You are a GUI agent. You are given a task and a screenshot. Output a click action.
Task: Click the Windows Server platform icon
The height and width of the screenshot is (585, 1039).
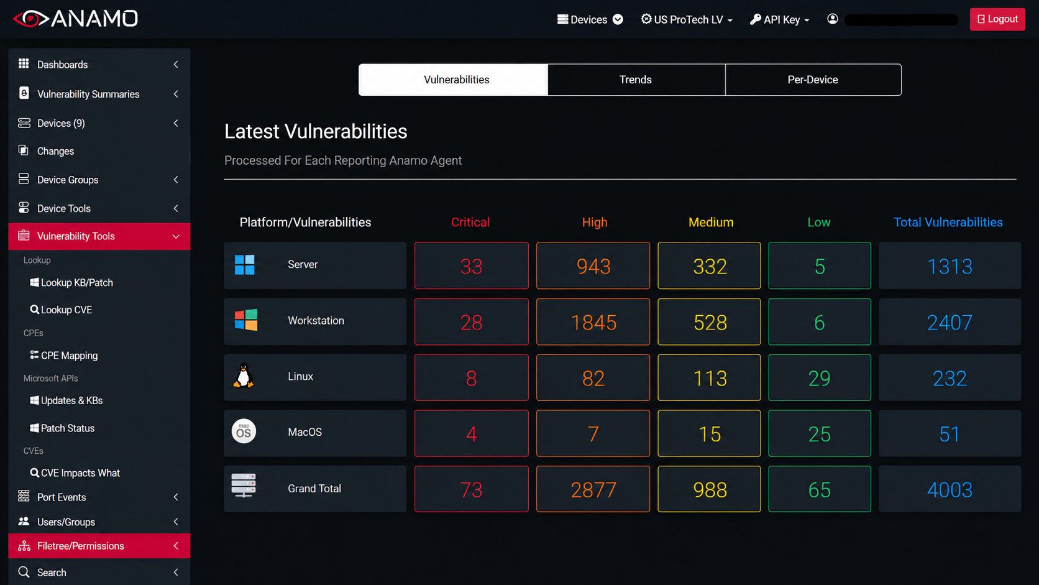[x=245, y=265]
